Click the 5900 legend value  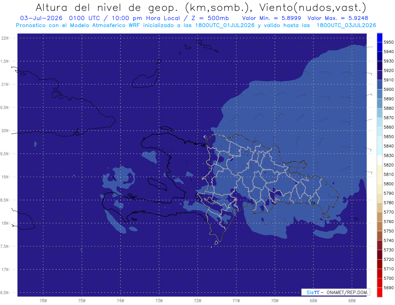388,89
